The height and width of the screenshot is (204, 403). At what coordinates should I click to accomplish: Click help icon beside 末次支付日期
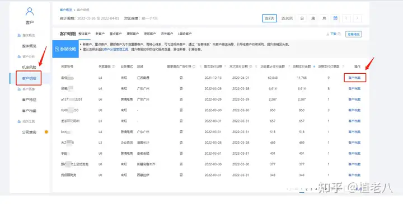(x=251, y=67)
